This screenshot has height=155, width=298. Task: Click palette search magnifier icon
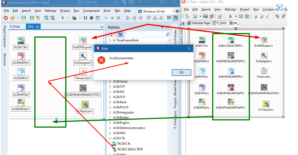[x=168, y=34]
